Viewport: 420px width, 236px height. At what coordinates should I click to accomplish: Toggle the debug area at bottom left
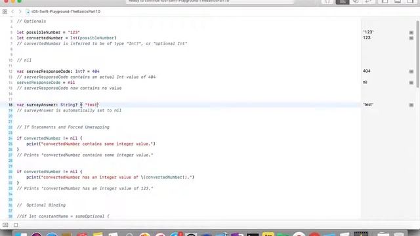click(5, 225)
